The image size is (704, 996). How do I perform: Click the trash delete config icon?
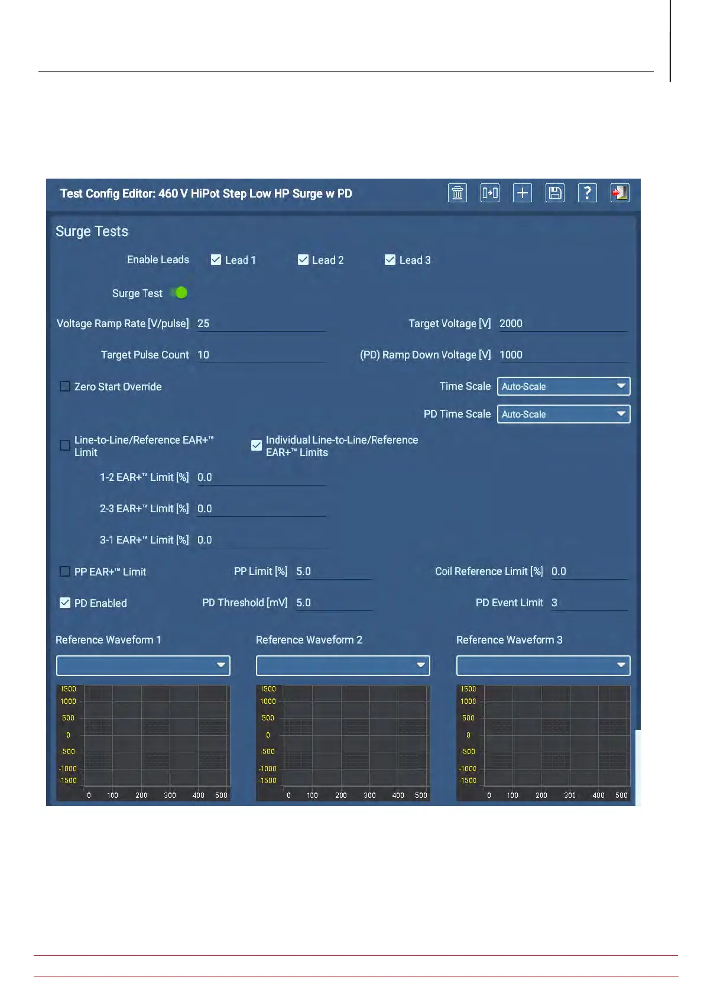click(458, 193)
